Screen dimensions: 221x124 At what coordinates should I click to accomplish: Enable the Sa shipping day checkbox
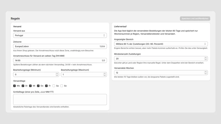(54, 86)
